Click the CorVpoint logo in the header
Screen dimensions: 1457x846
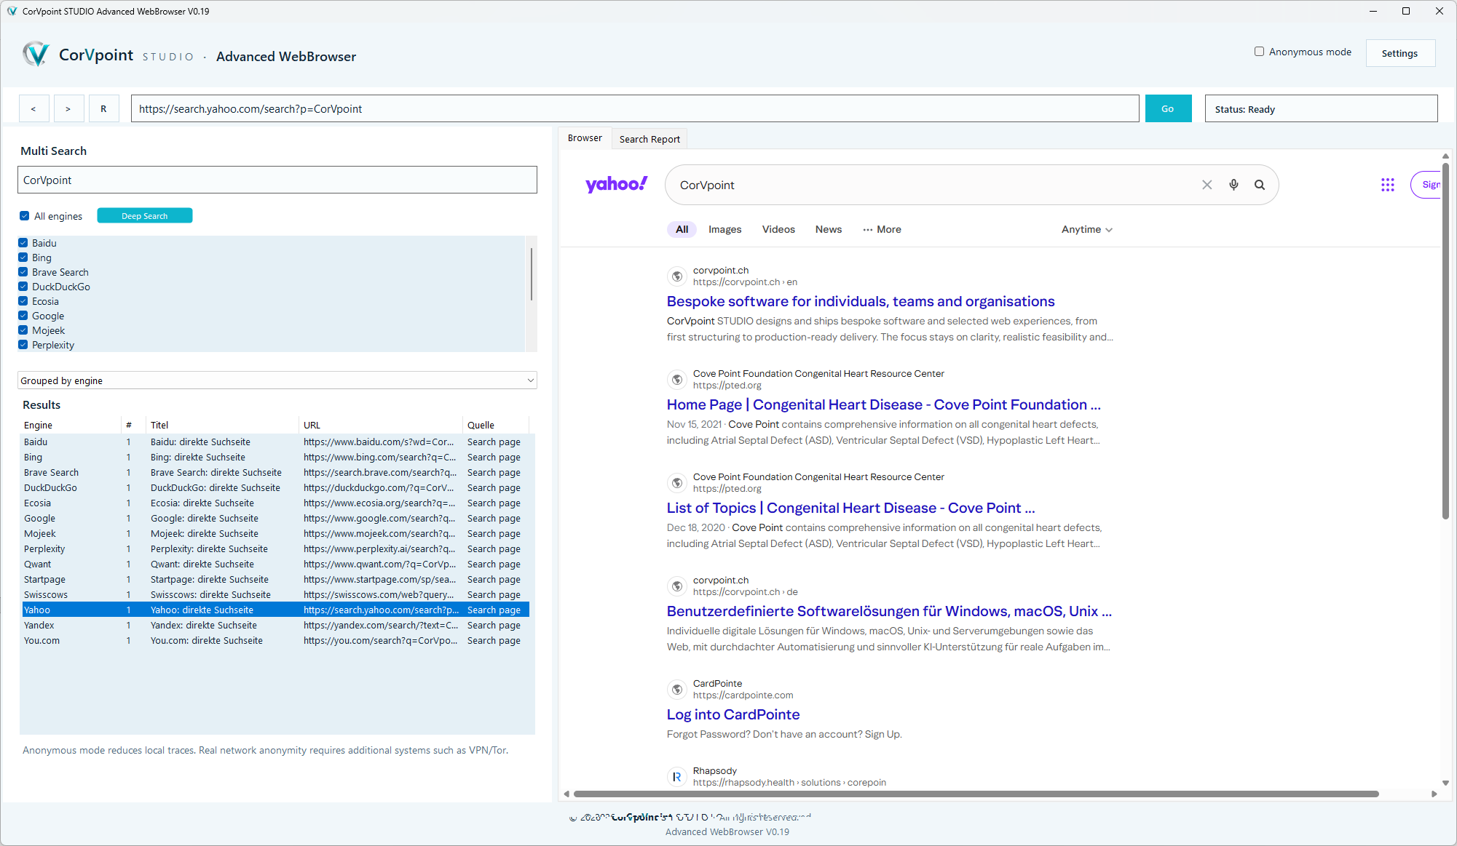click(36, 55)
